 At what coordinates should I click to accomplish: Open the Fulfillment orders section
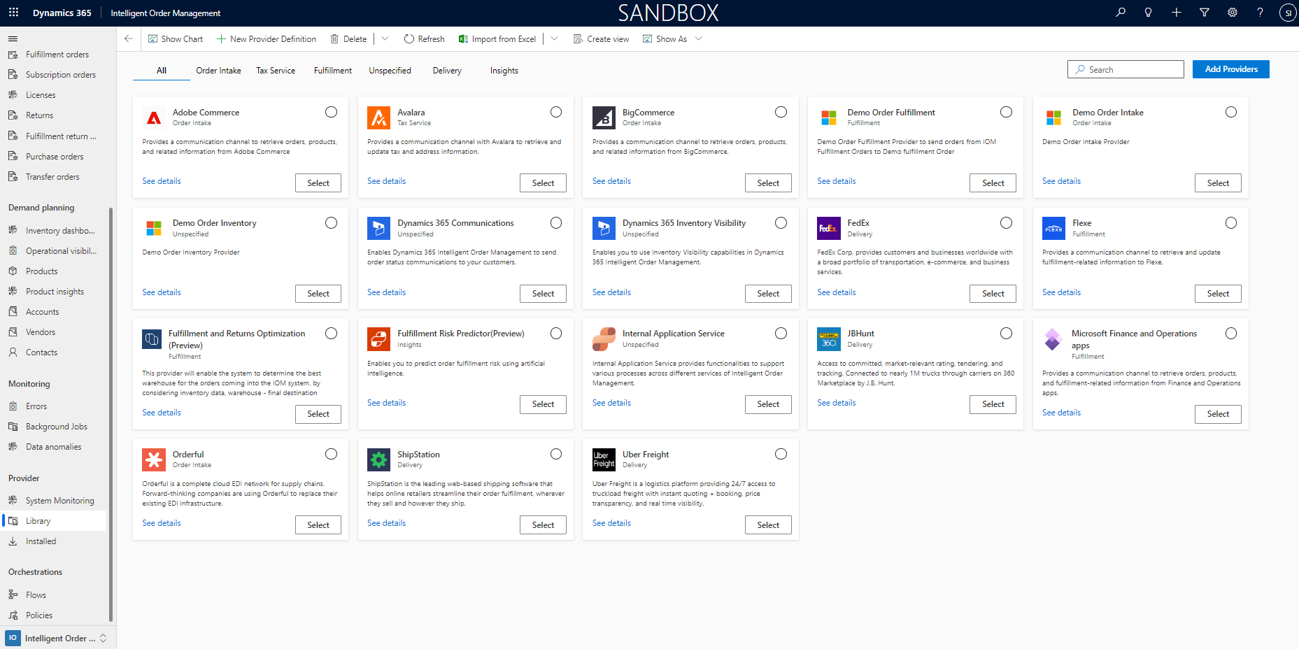point(57,54)
